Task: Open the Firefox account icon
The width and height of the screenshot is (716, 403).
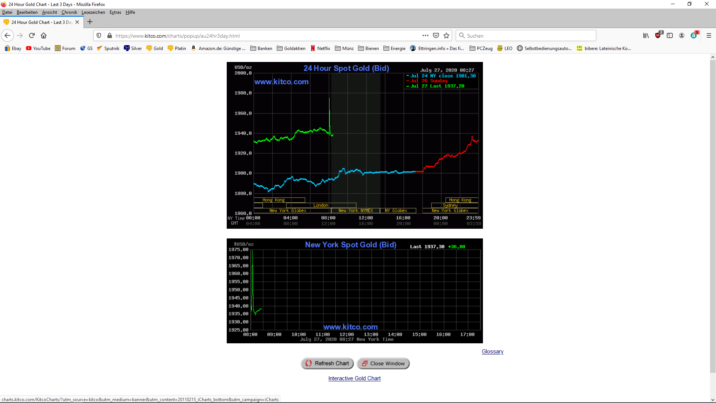Action: click(682, 35)
